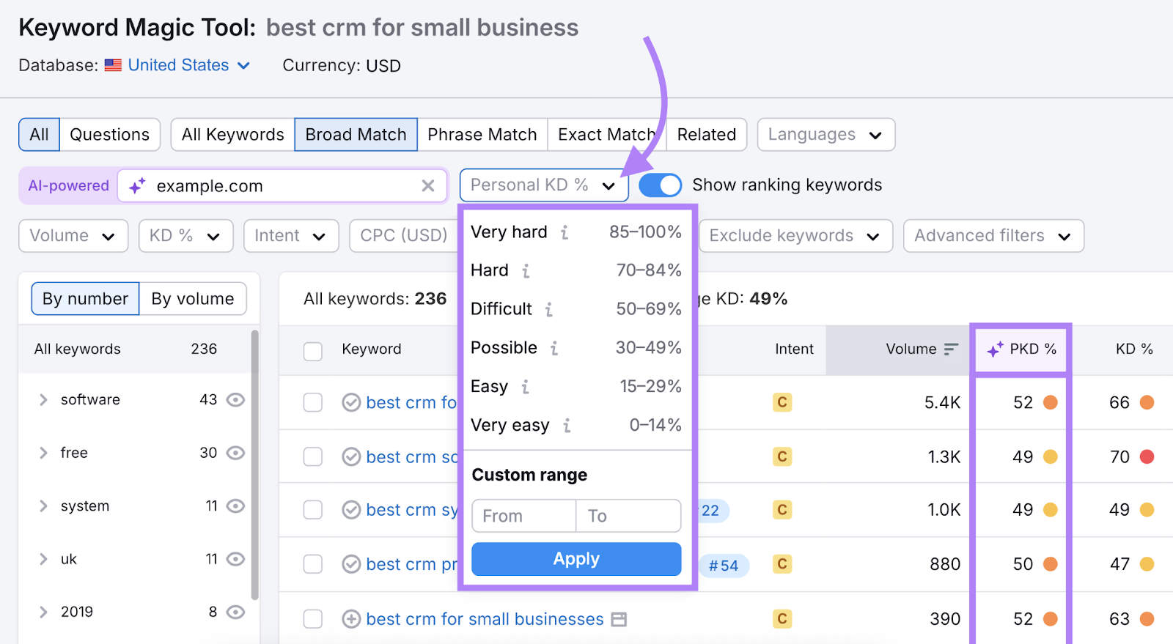This screenshot has height=644, width=1173.
Task: Click the custom range From field
Action: click(523, 517)
